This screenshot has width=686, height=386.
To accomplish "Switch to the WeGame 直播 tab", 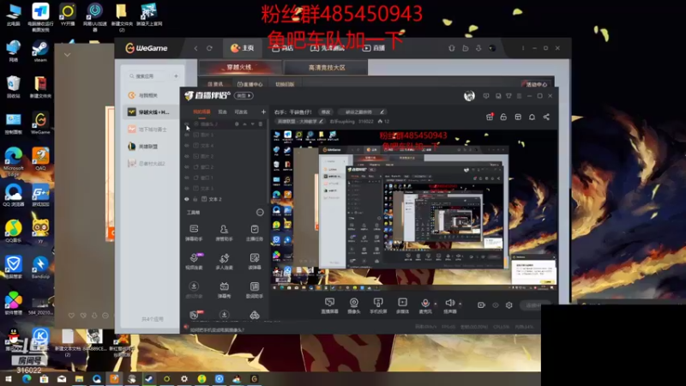I will [x=374, y=48].
